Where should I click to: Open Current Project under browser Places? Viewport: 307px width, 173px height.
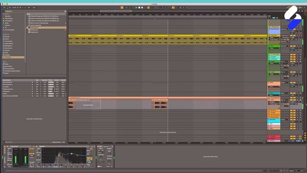10,69
